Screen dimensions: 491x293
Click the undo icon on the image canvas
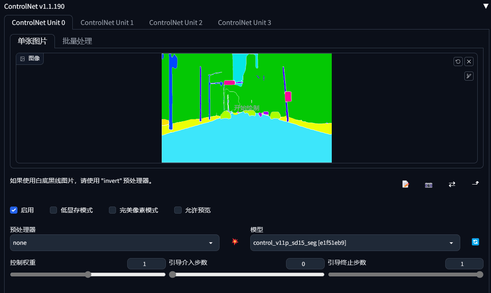pos(458,62)
